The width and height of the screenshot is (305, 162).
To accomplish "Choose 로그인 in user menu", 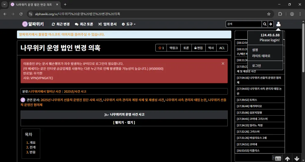I will point(257,66).
